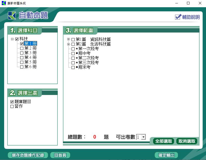
Task: Go back via 回首頁 button
Action: point(60,155)
